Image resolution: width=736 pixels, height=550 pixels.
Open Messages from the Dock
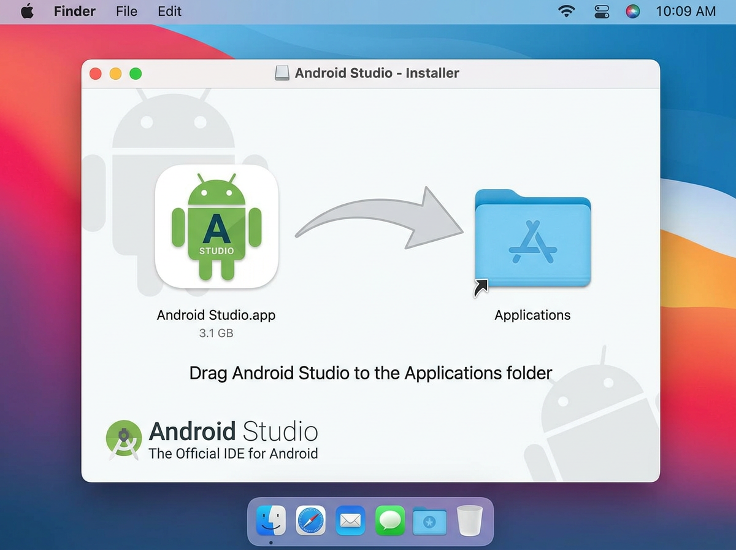390,521
